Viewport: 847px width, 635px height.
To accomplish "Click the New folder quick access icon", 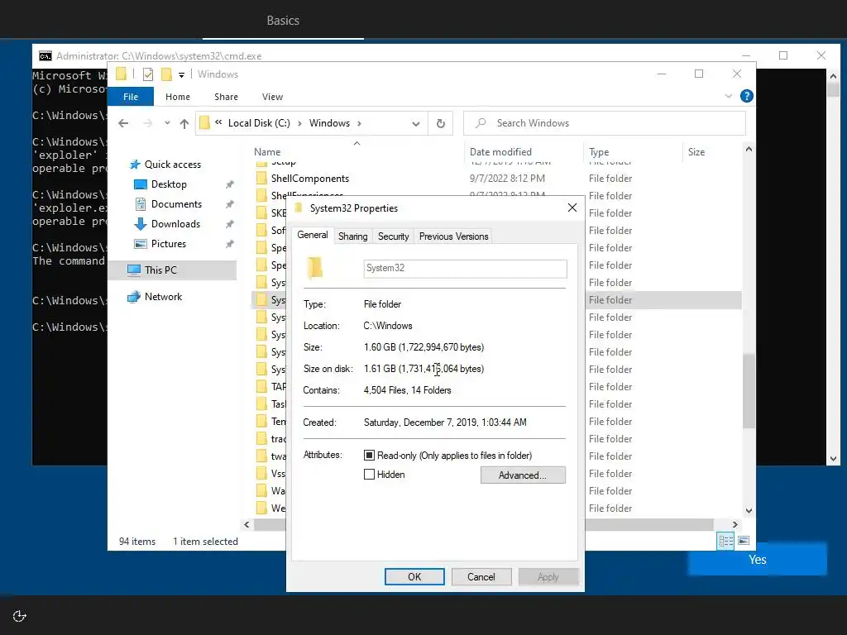I will [x=166, y=74].
